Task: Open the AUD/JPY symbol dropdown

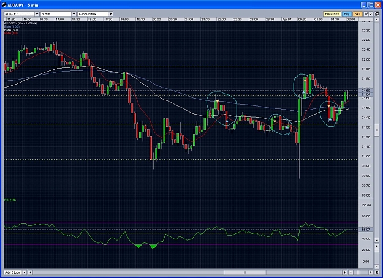Action: [37, 14]
